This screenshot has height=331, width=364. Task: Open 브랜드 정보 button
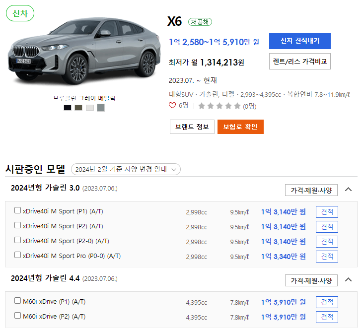pyautogui.click(x=192, y=127)
